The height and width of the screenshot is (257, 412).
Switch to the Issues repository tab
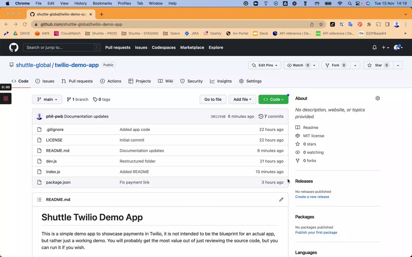click(45, 81)
